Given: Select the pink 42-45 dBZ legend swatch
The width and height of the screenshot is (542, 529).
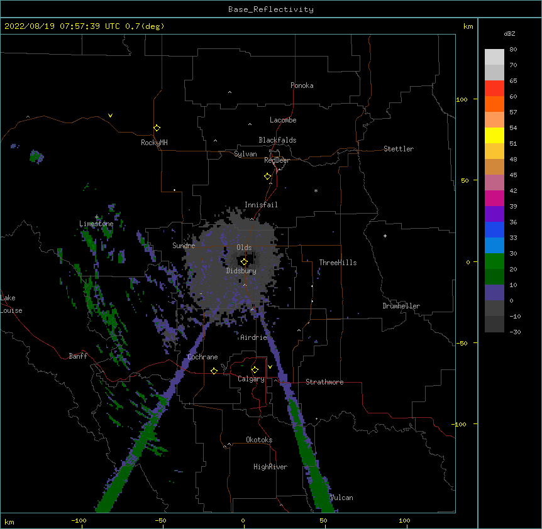Looking at the screenshot, I should pyautogui.click(x=494, y=183).
